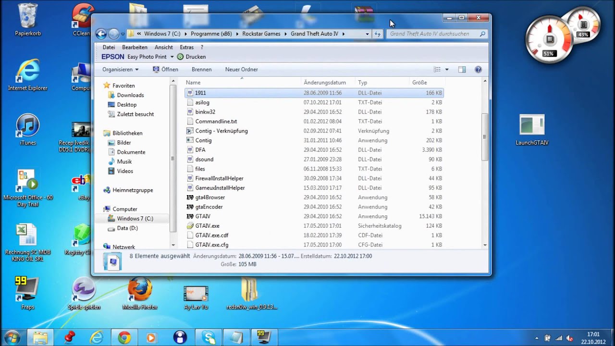Expand the arrow after Windows 7 (C:) breadcrumb

point(185,34)
